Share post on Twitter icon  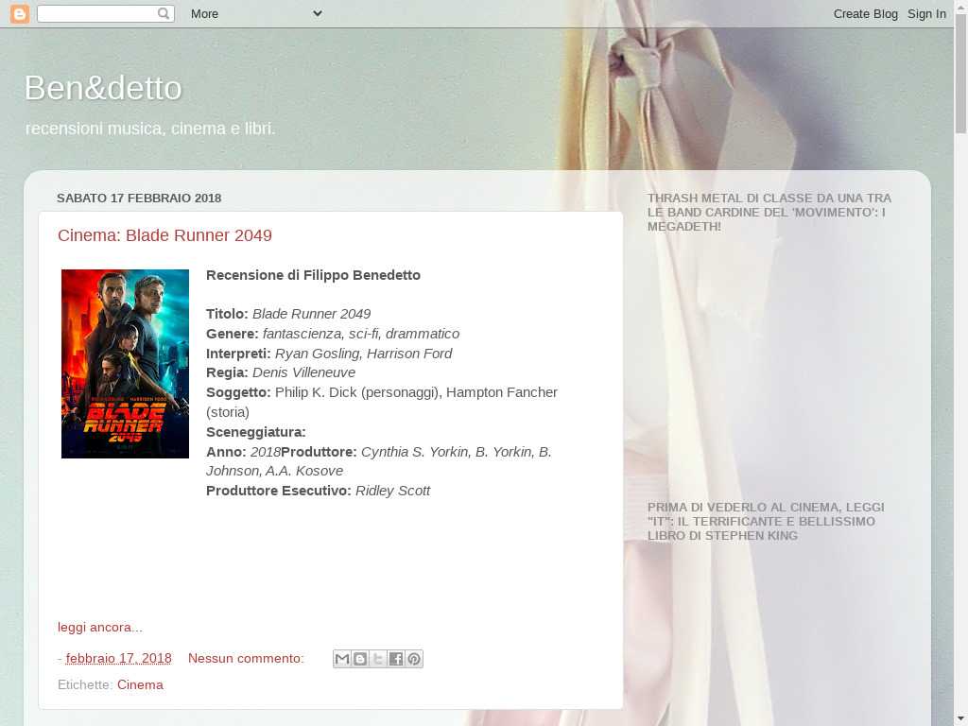click(x=378, y=659)
